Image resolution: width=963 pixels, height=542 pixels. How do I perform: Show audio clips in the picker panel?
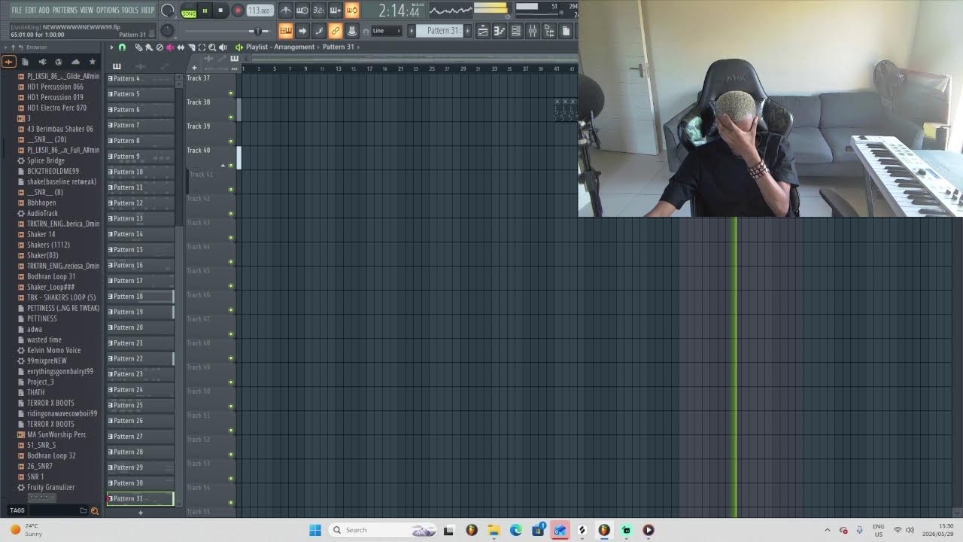(141, 67)
